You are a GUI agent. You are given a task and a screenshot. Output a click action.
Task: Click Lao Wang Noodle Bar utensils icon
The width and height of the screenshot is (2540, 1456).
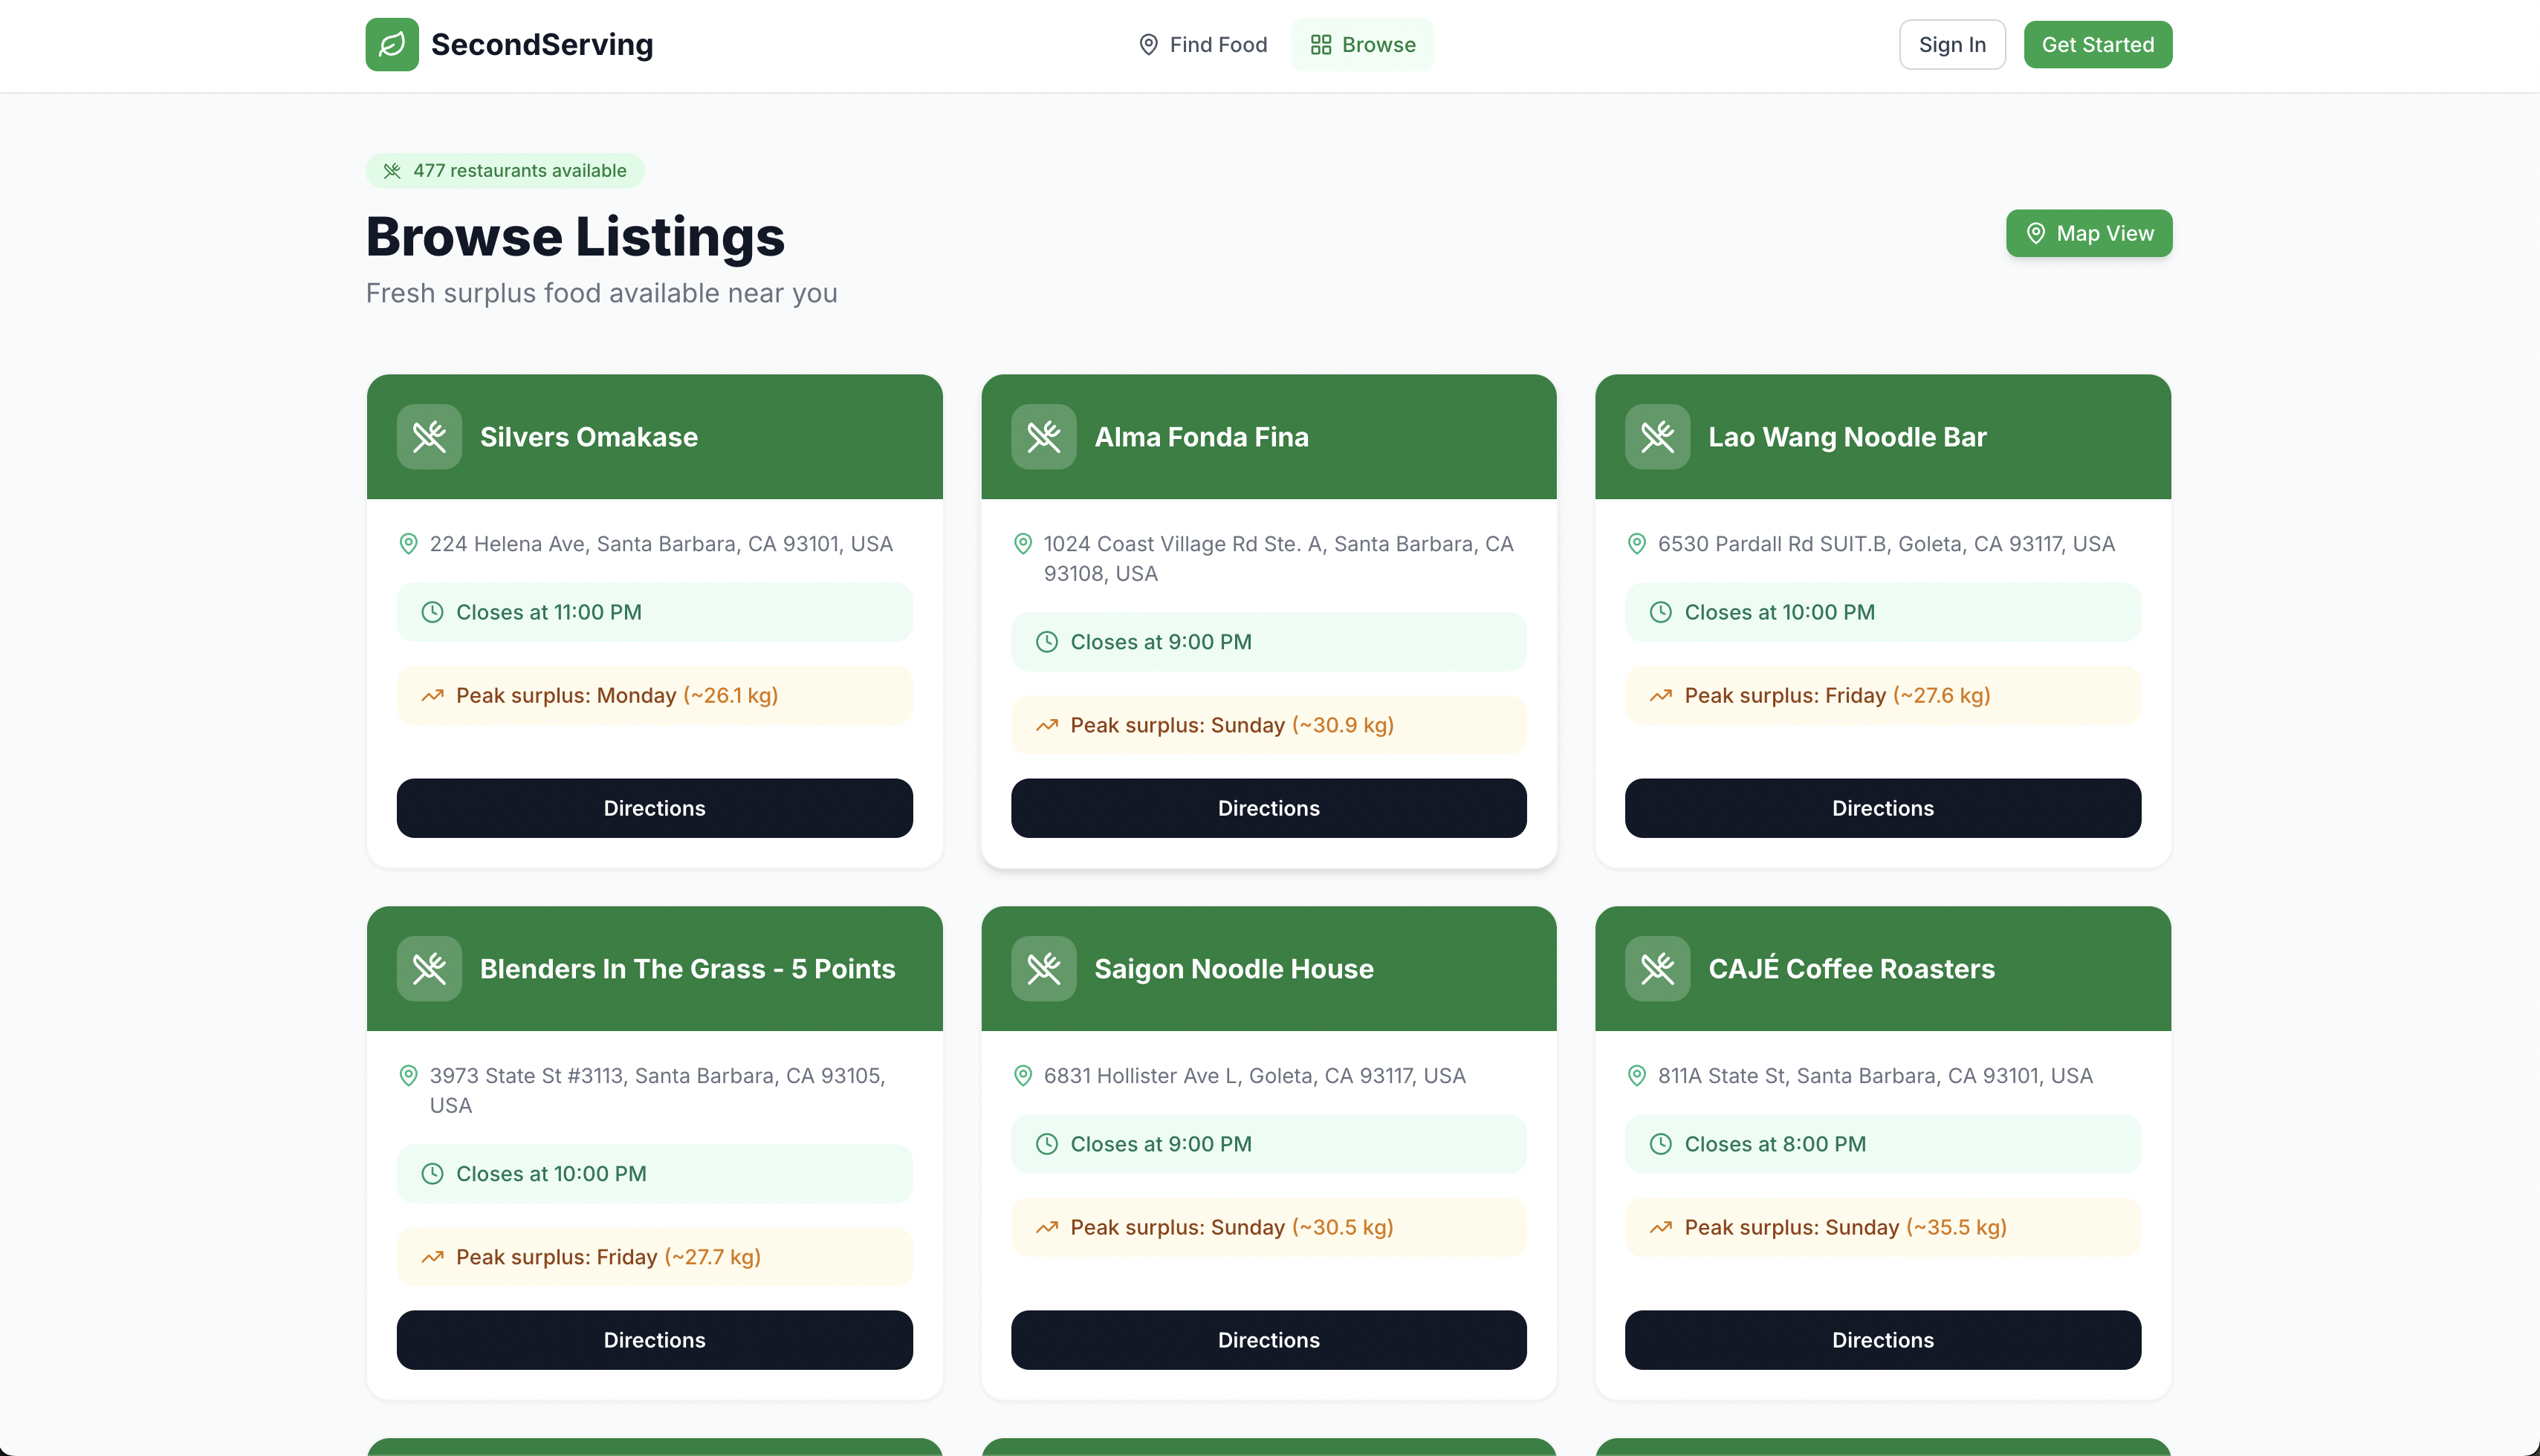coord(1656,437)
